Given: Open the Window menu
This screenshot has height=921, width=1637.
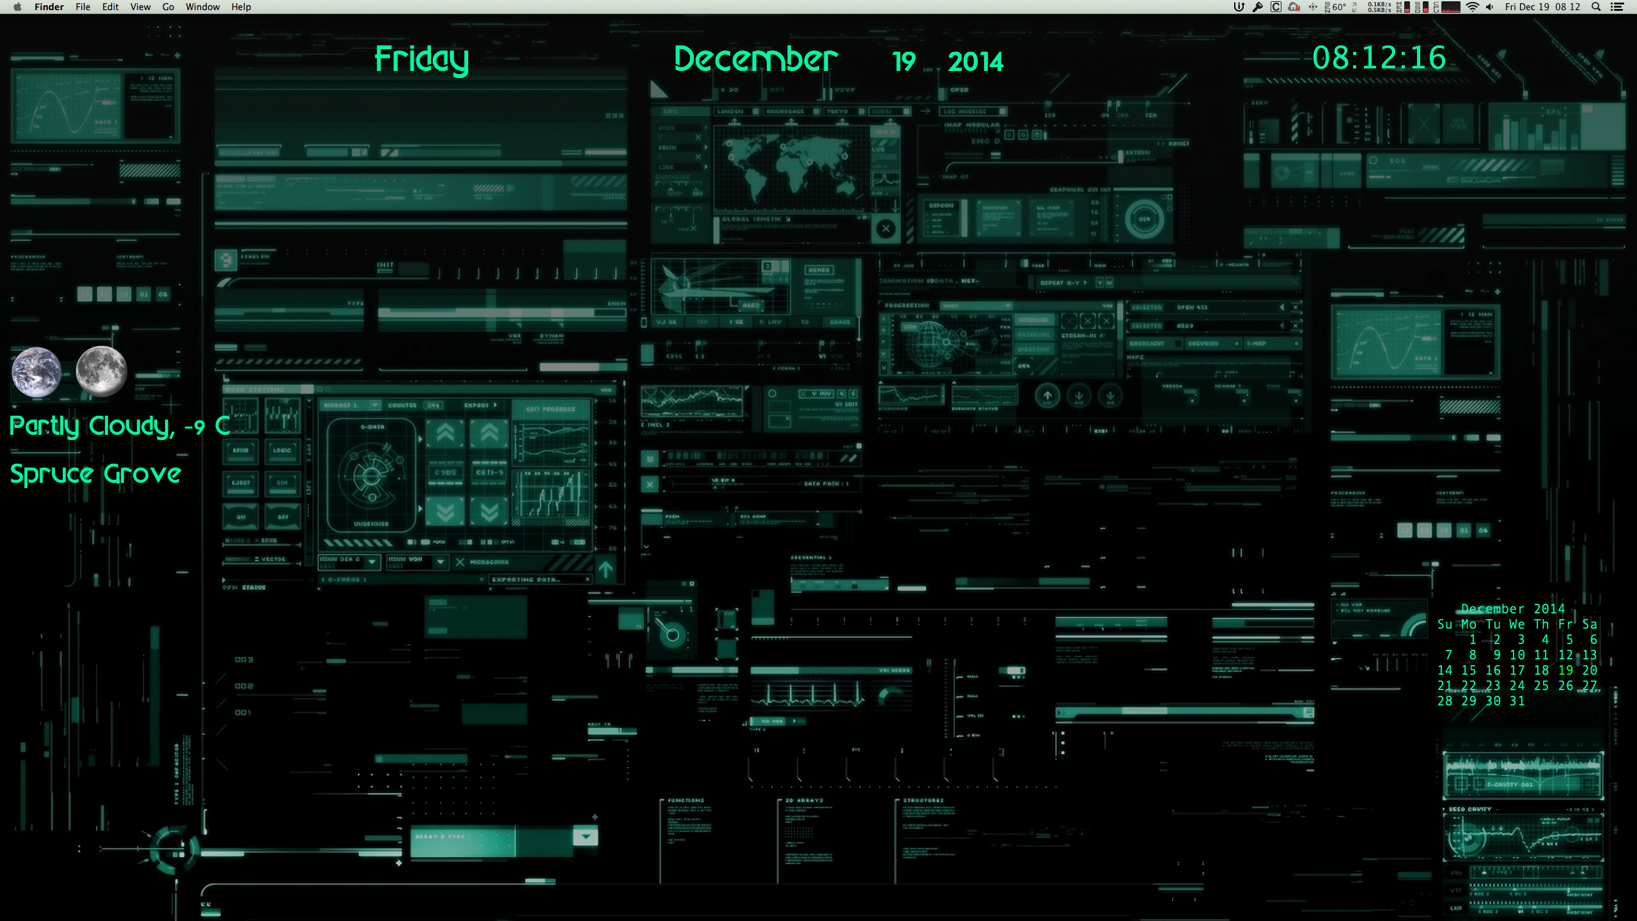Looking at the screenshot, I should pyautogui.click(x=202, y=7).
